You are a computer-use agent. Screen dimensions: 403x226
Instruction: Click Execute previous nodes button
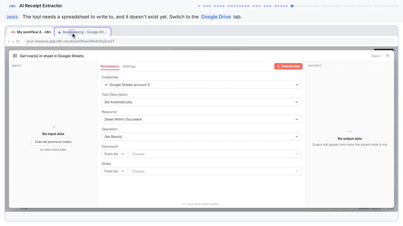pyautogui.click(x=53, y=142)
